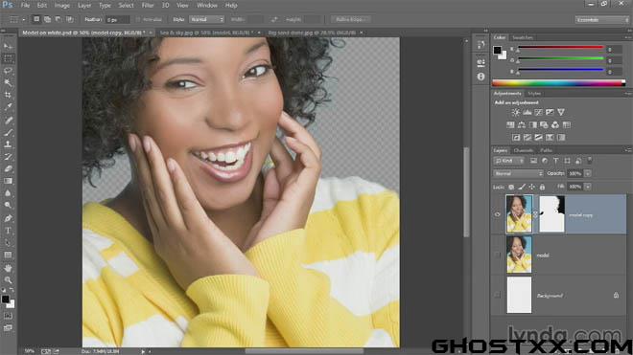Select the Lasso tool
This screenshot has height=355, width=633.
coord(8,71)
